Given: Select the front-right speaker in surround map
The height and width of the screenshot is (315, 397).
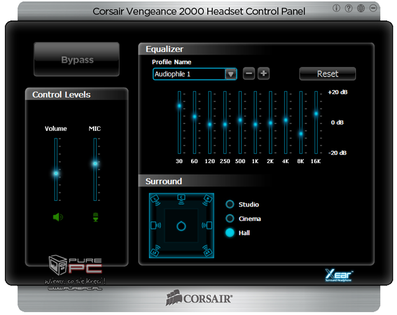Looking at the screenshot, I should click(207, 200).
